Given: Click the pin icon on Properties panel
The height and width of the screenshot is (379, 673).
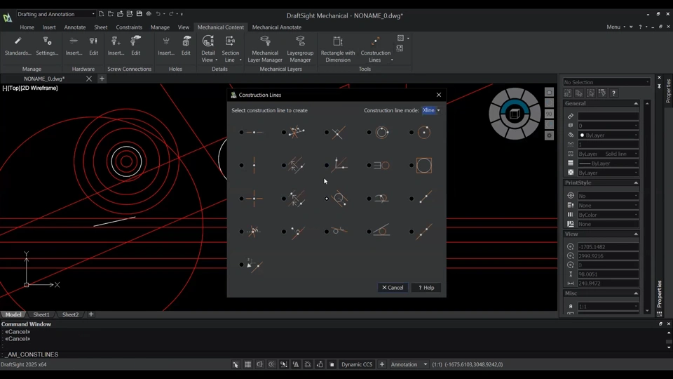Looking at the screenshot, I should [659, 86].
